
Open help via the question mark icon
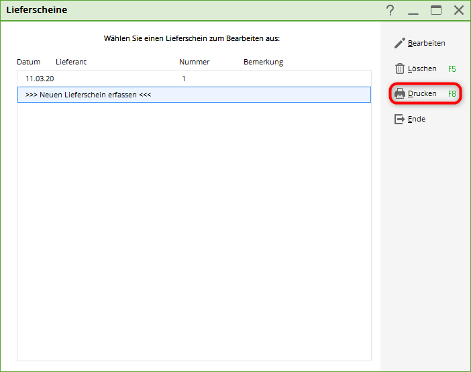coord(390,10)
